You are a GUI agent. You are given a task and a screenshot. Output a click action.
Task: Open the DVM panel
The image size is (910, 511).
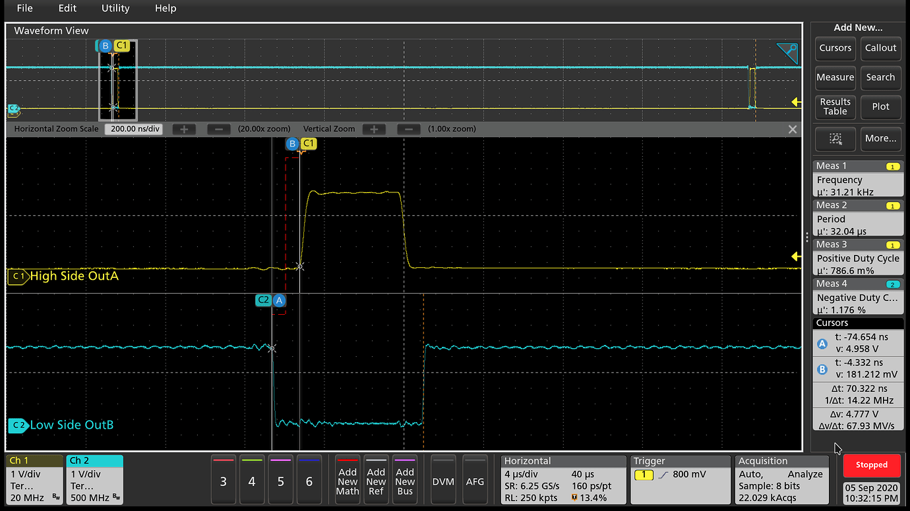(x=442, y=480)
